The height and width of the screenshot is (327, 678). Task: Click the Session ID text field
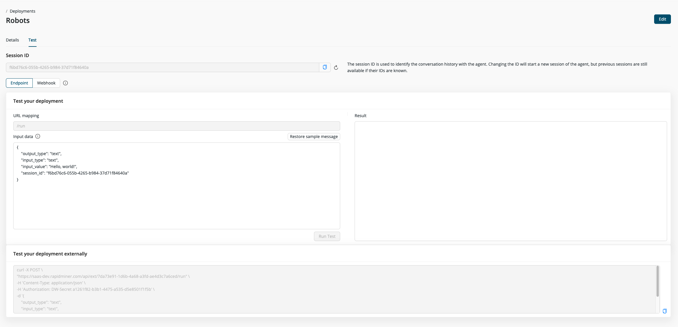[x=162, y=67]
